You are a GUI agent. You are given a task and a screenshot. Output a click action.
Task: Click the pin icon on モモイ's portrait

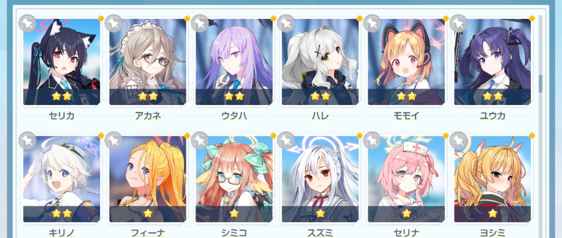coord(372,23)
